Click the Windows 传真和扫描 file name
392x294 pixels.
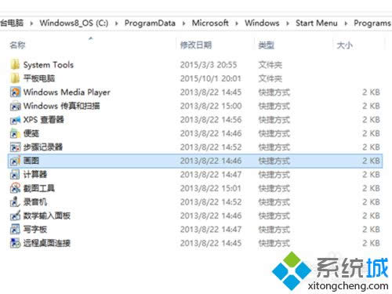62,106
